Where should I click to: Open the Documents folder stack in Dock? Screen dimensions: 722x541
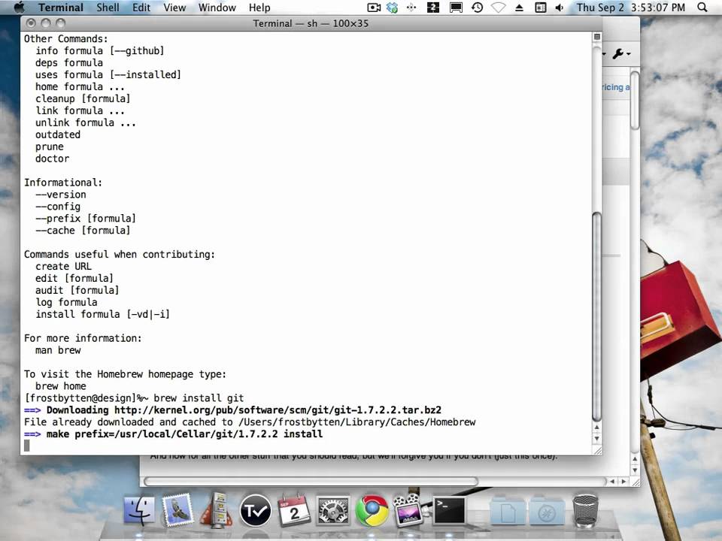click(x=507, y=510)
